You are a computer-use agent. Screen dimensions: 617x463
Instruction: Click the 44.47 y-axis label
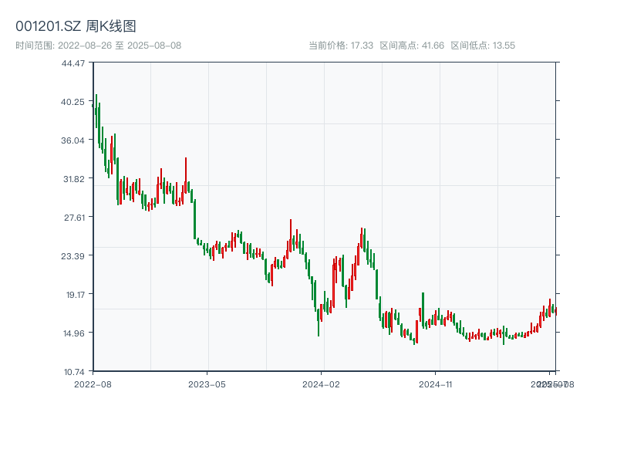[75, 63]
